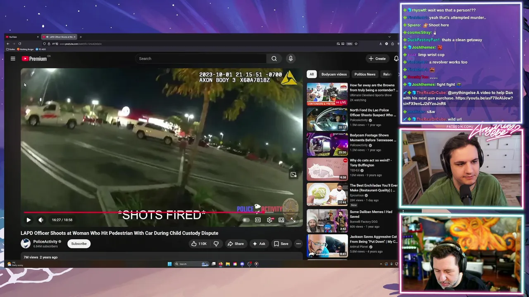Share the video
Screen dimensions: 529x297
[236, 244]
